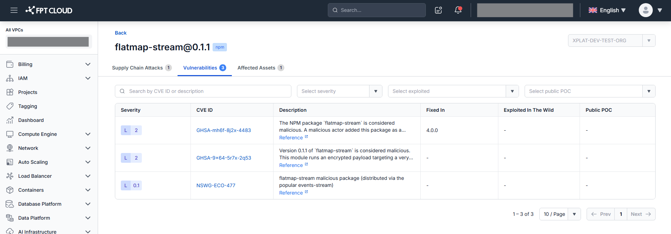Open the notifications bell
The image size is (671, 234).
(x=458, y=10)
